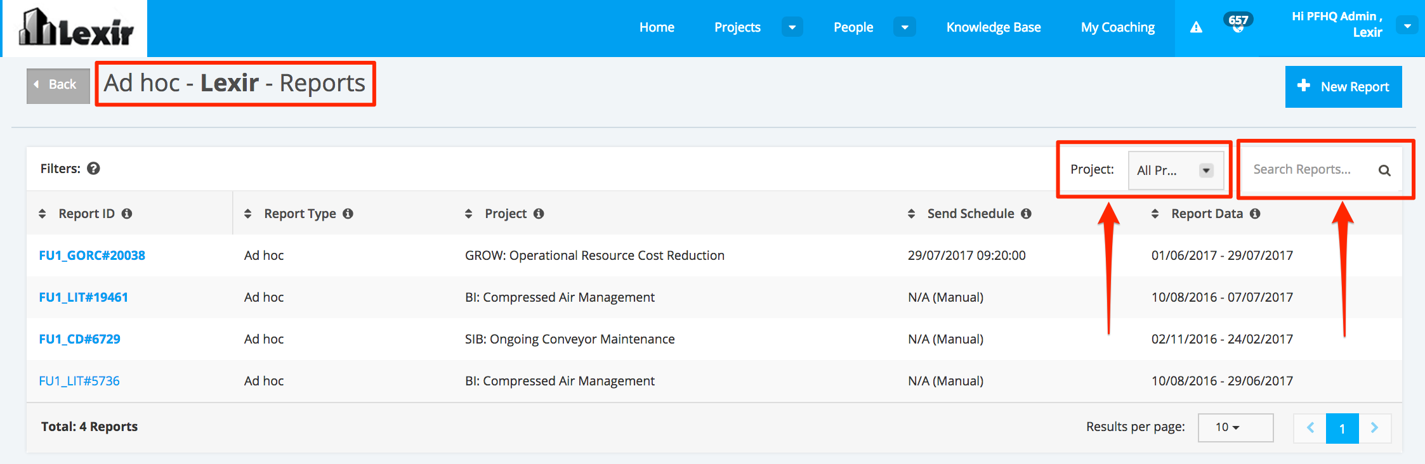Open Results per page dropdown showing 10
Viewport: 1425px width, 464px height.
click(x=1235, y=427)
